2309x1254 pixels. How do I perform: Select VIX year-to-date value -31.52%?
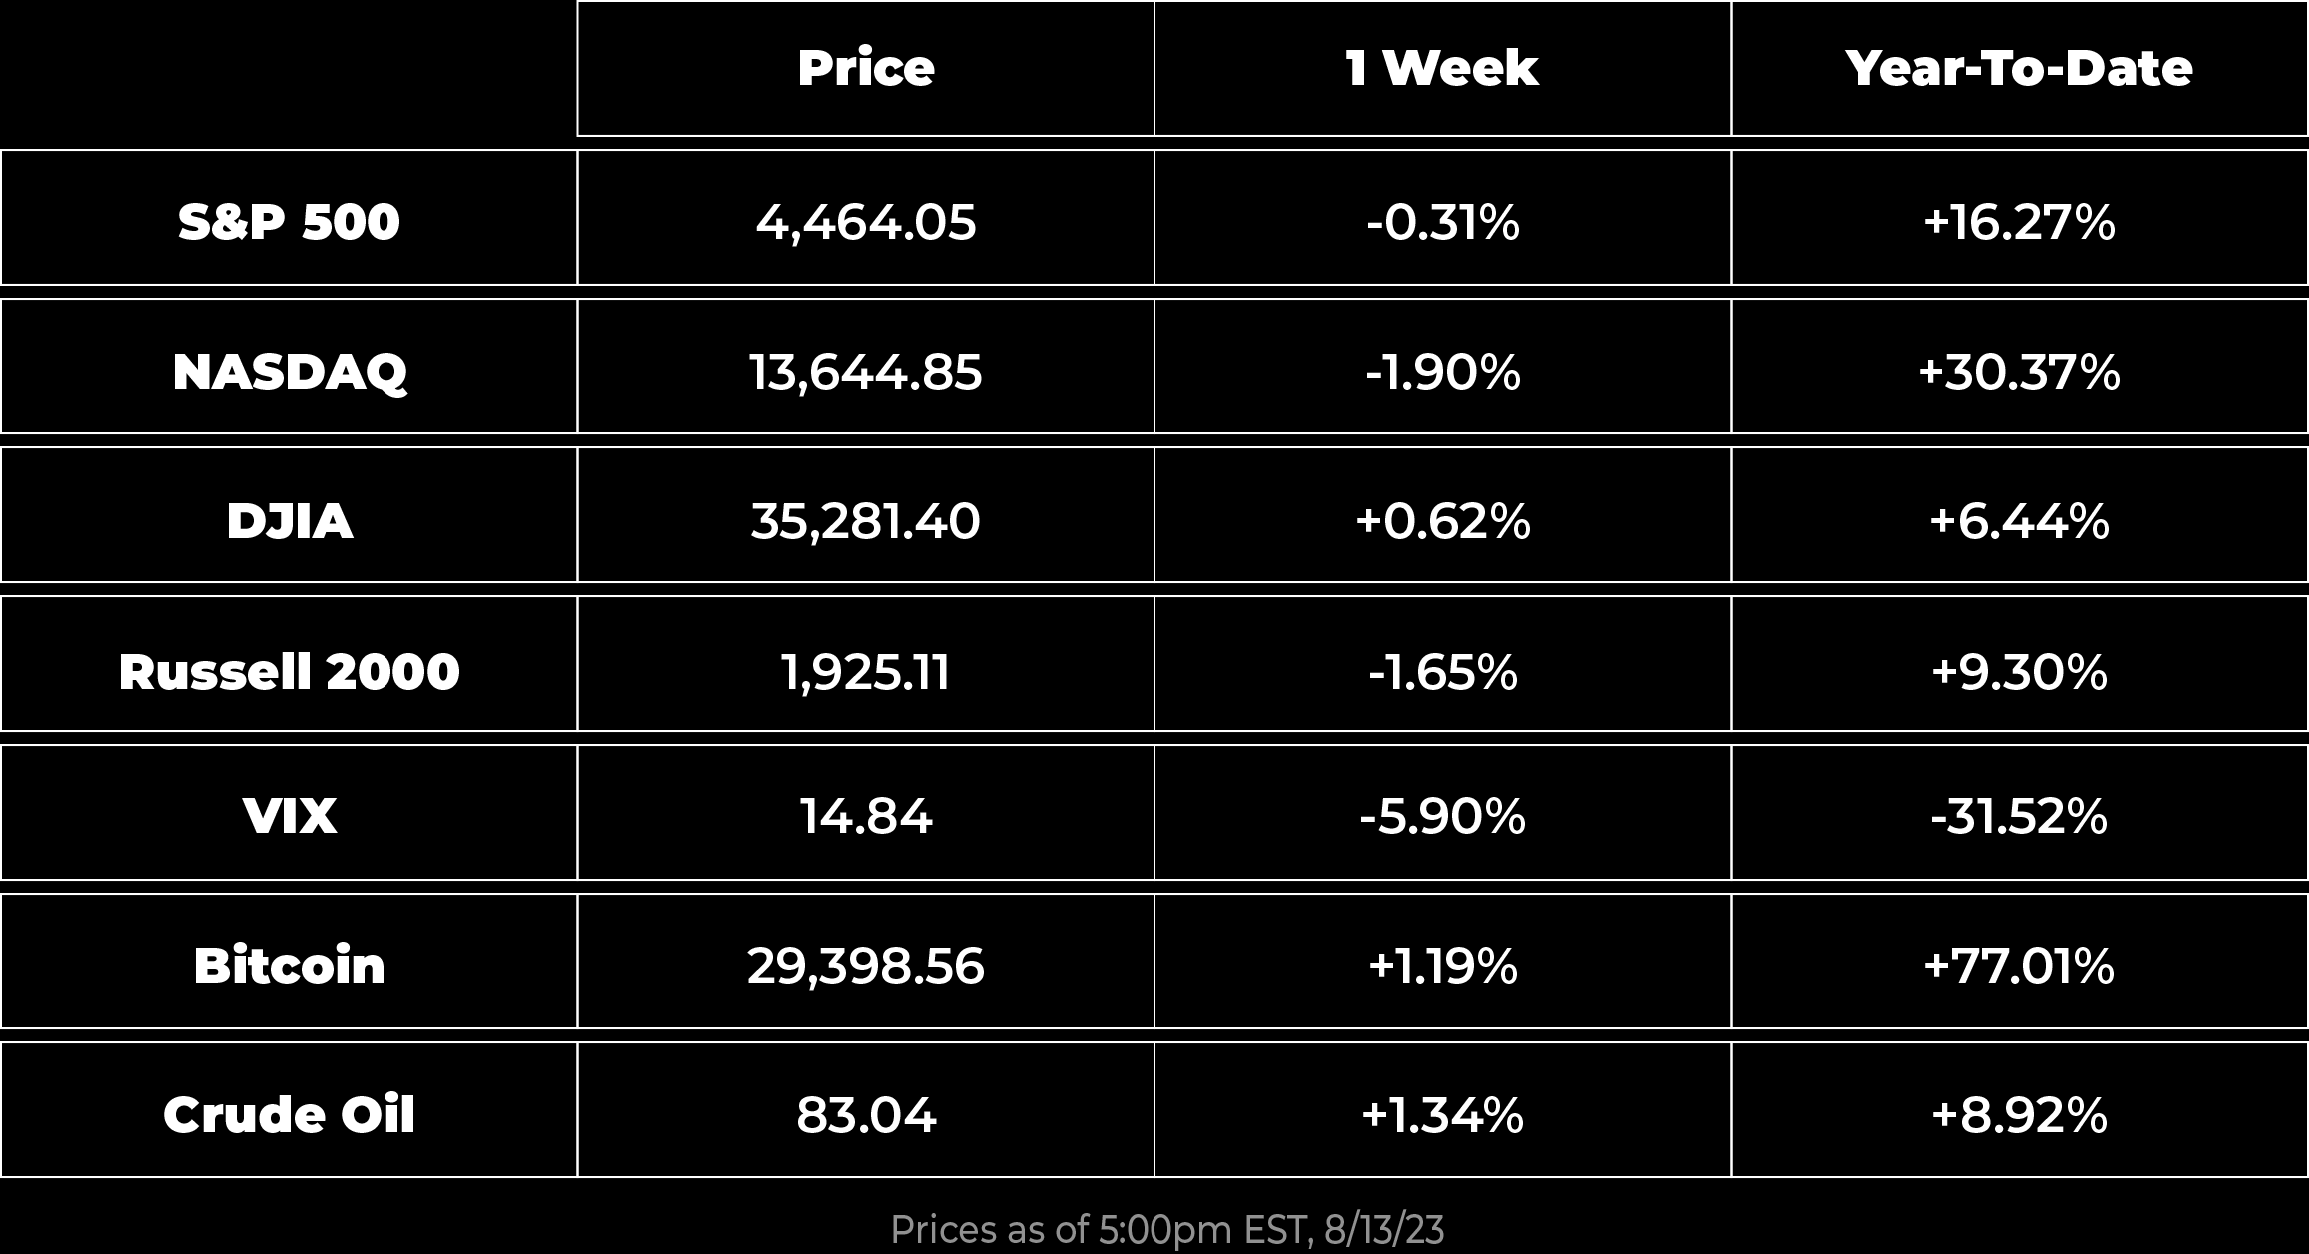(x=2018, y=816)
